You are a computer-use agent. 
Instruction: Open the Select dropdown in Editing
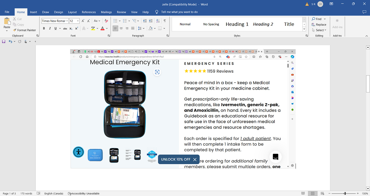click(319, 30)
